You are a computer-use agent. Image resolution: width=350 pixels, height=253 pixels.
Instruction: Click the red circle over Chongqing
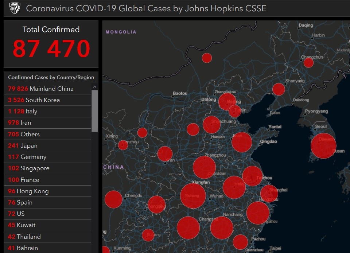click(156, 205)
